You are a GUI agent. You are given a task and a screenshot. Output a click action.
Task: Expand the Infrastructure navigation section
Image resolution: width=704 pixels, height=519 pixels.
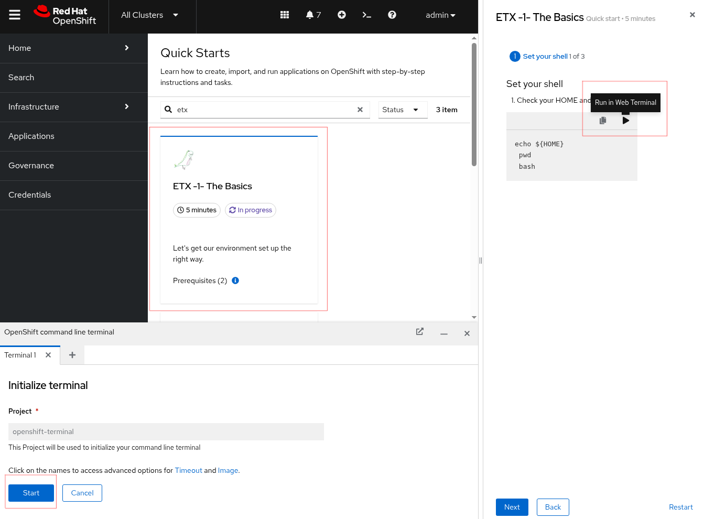click(x=73, y=107)
